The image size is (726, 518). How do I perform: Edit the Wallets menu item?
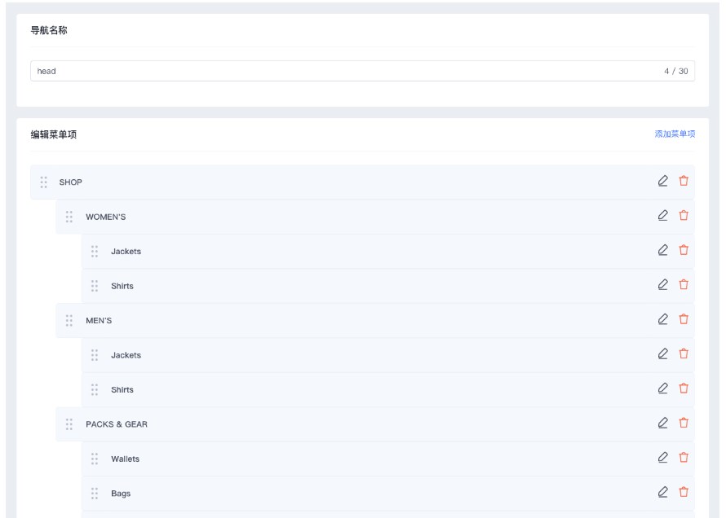662,459
